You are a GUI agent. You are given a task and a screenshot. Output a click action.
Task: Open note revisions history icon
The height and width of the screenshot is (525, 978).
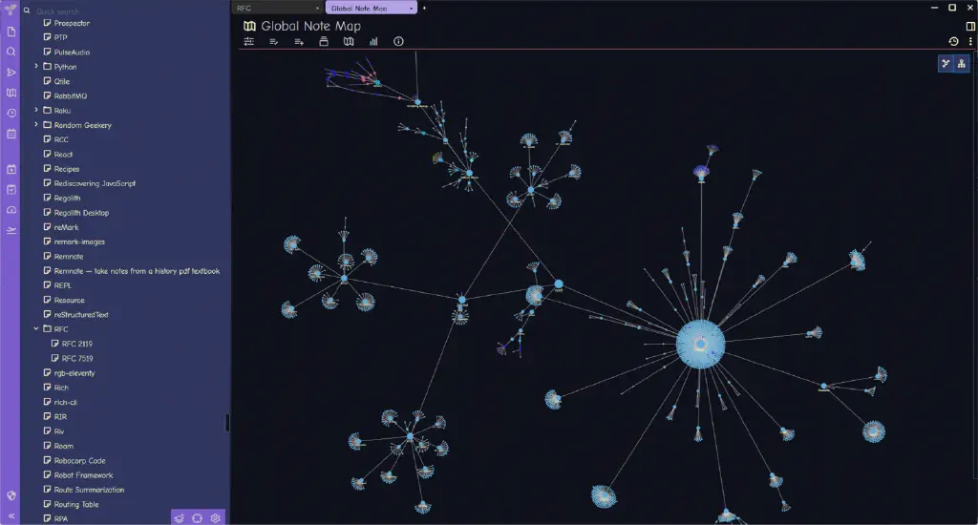point(954,42)
